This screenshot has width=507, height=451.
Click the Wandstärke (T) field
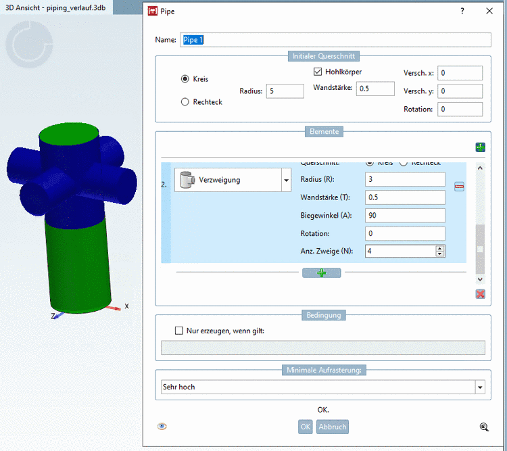[405, 197]
